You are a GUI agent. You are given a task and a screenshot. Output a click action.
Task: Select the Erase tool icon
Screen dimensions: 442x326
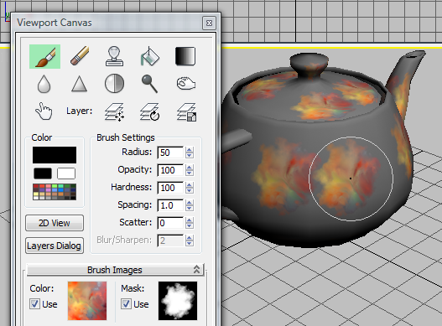click(x=80, y=56)
